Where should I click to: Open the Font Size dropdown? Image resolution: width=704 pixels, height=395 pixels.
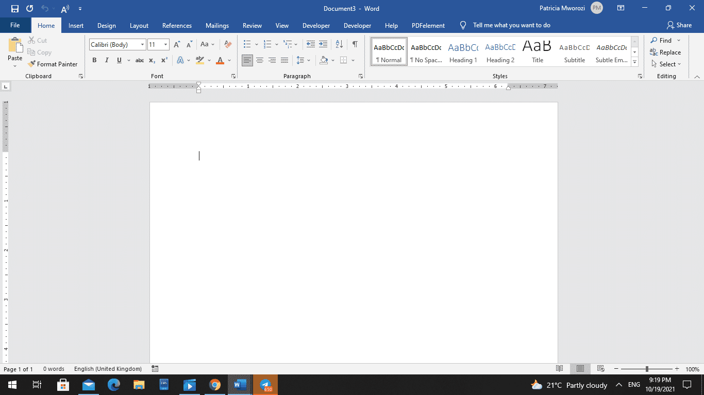coord(165,44)
